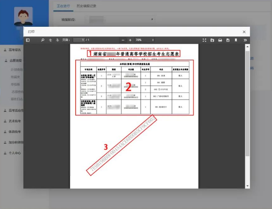Select 计划查询 submenu item
272x209 pixels.
(x=17, y=70)
